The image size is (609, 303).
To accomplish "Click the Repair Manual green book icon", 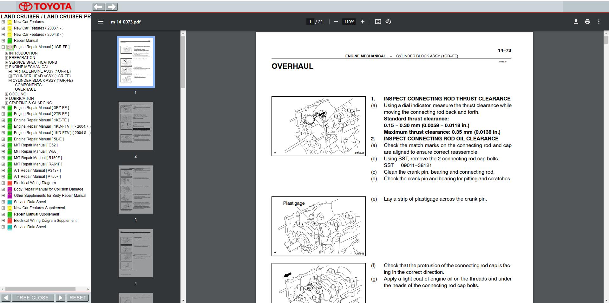I will point(10,41).
